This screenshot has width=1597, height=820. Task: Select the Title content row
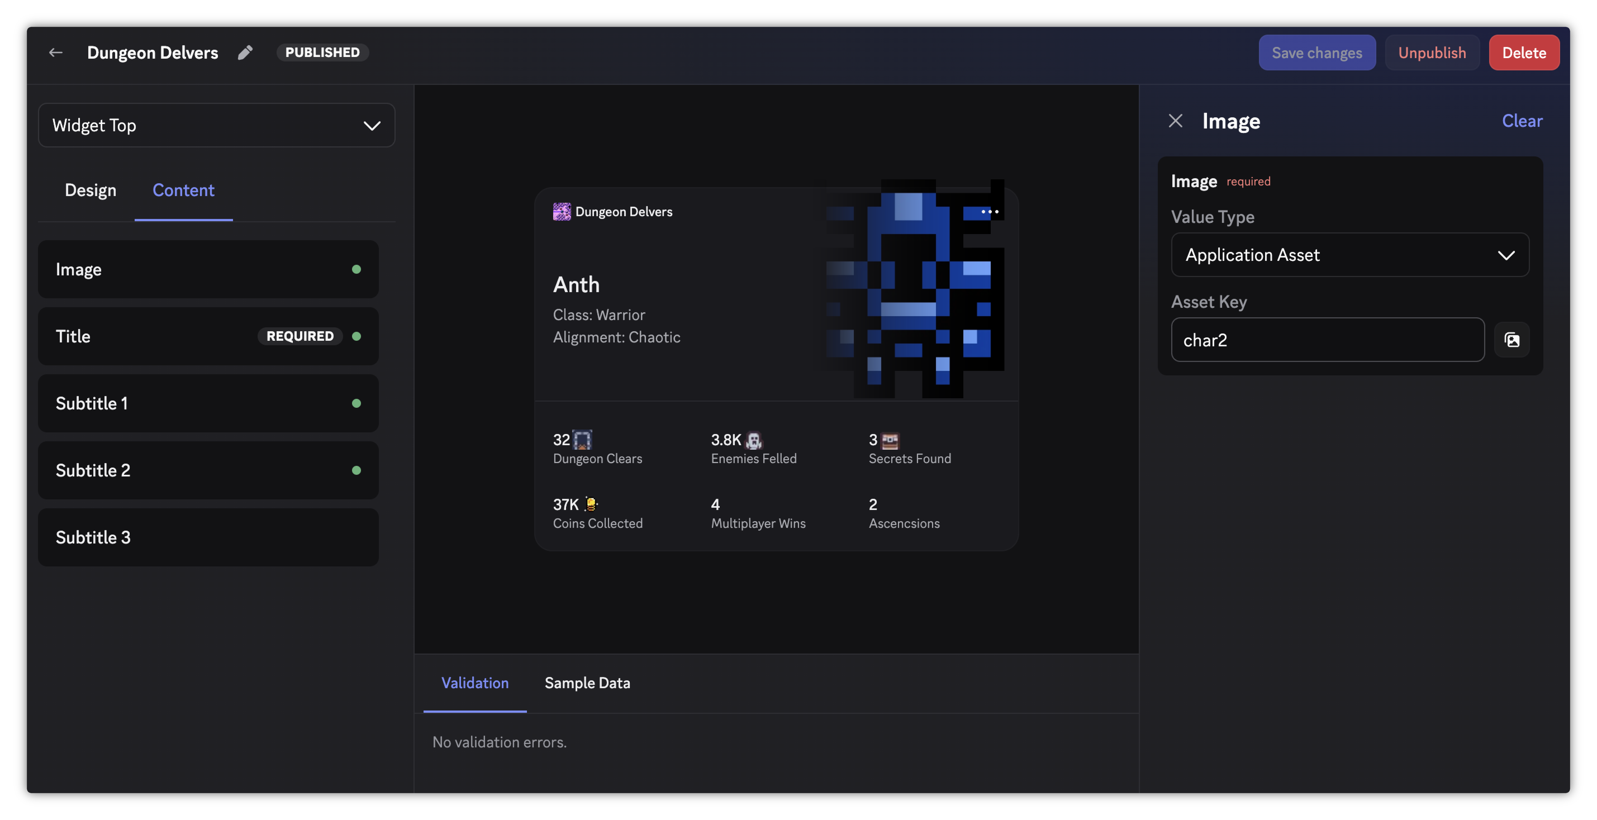coord(208,336)
